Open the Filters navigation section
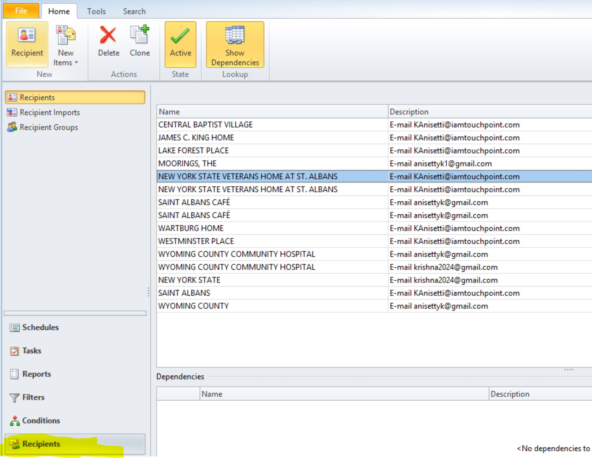 click(x=33, y=397)
